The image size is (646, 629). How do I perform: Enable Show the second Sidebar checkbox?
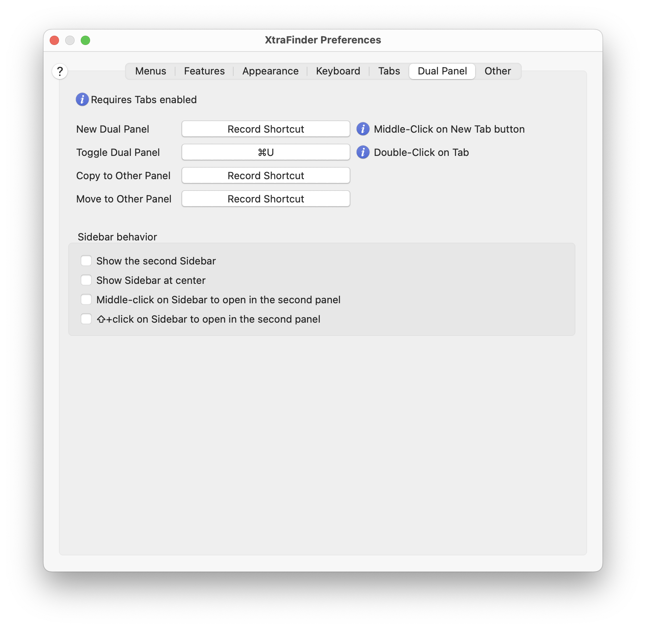pyautogui.click(x=86, y=261)
